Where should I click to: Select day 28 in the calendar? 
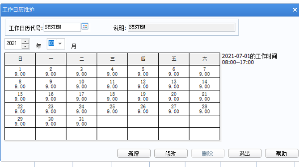coord(205,109)
